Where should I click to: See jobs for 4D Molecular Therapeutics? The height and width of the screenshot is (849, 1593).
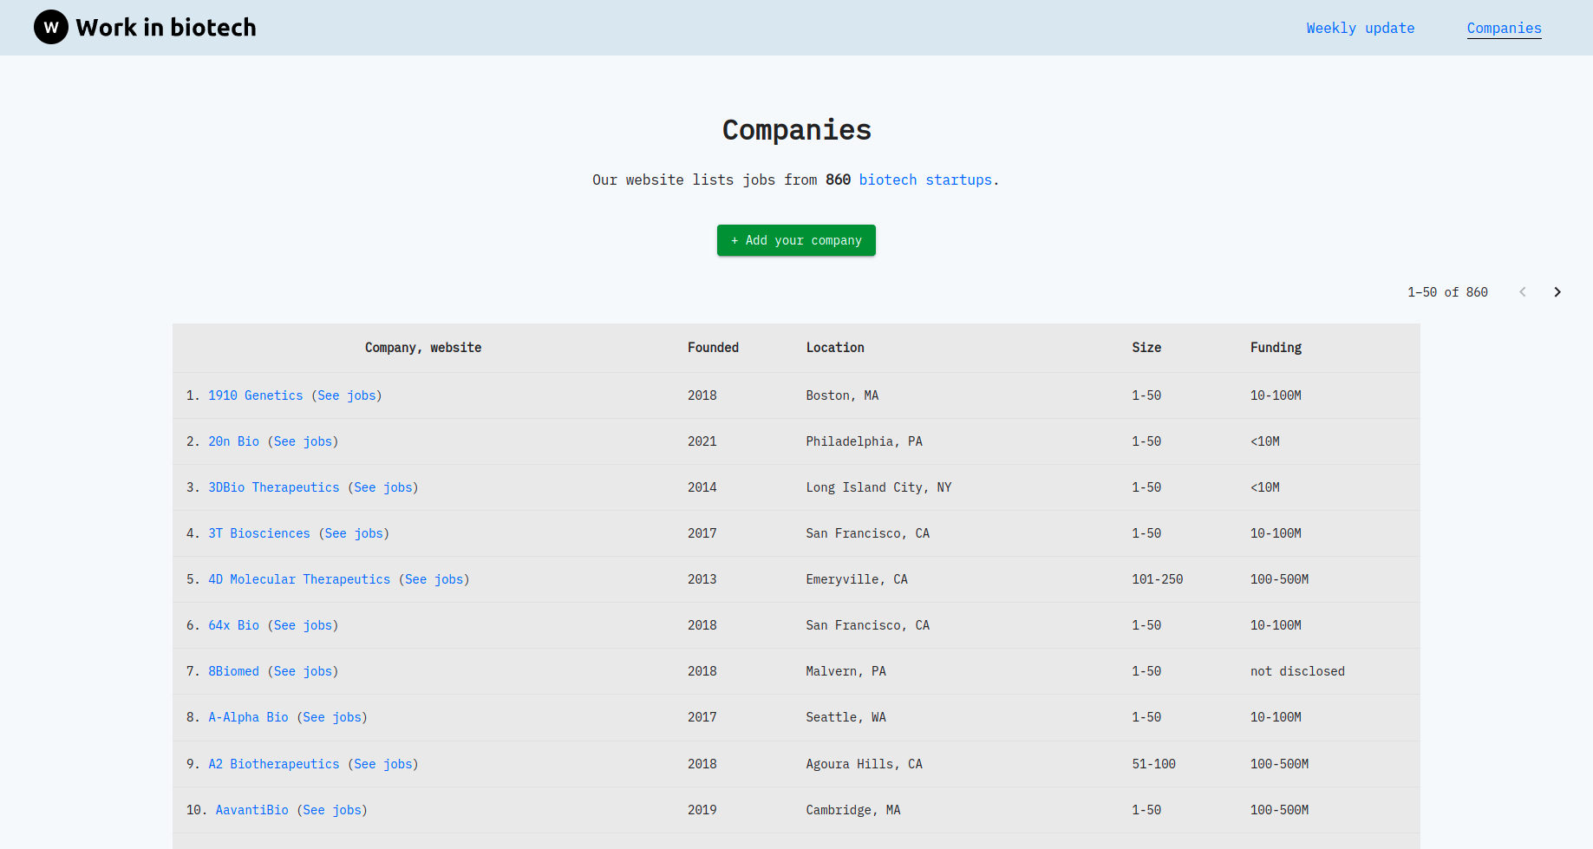tap(434, 579)
